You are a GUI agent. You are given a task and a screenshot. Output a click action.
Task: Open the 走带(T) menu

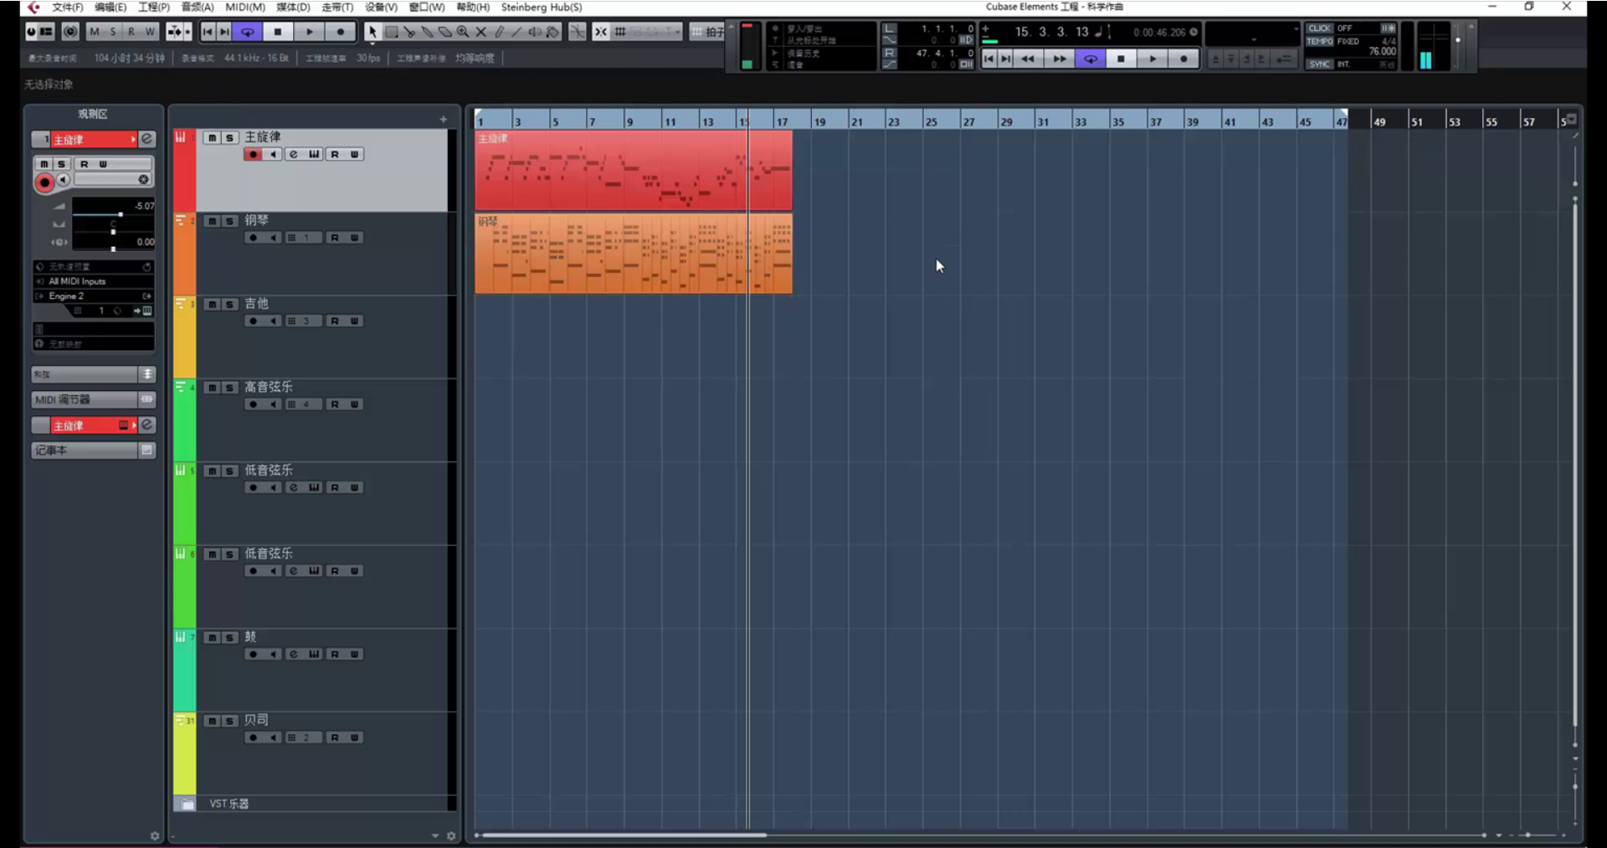pos(337,7)
